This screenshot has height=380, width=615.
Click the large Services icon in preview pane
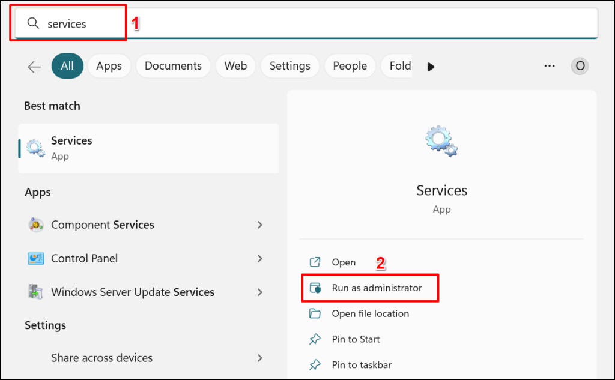pos(441,141)
